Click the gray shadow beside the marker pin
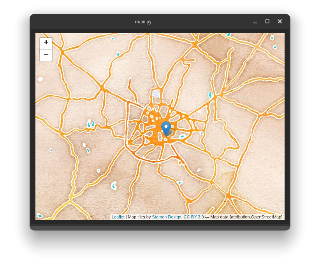This screenshot has width=320, height=264. [x=171, y=133]
